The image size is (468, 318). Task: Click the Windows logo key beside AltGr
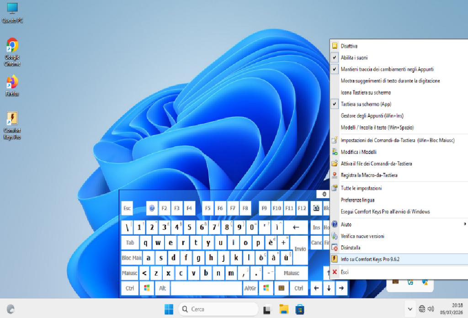pos(266,288)
